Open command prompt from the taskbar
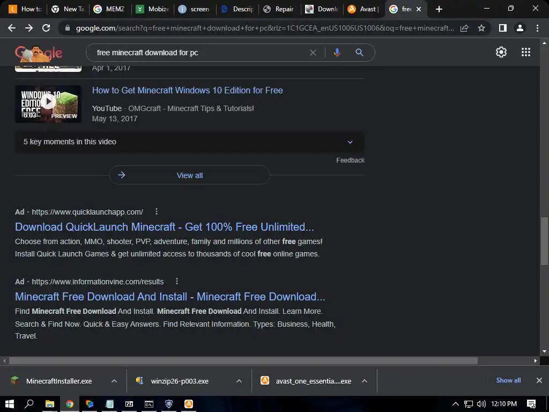549x412 pixels. pos(149,404)
